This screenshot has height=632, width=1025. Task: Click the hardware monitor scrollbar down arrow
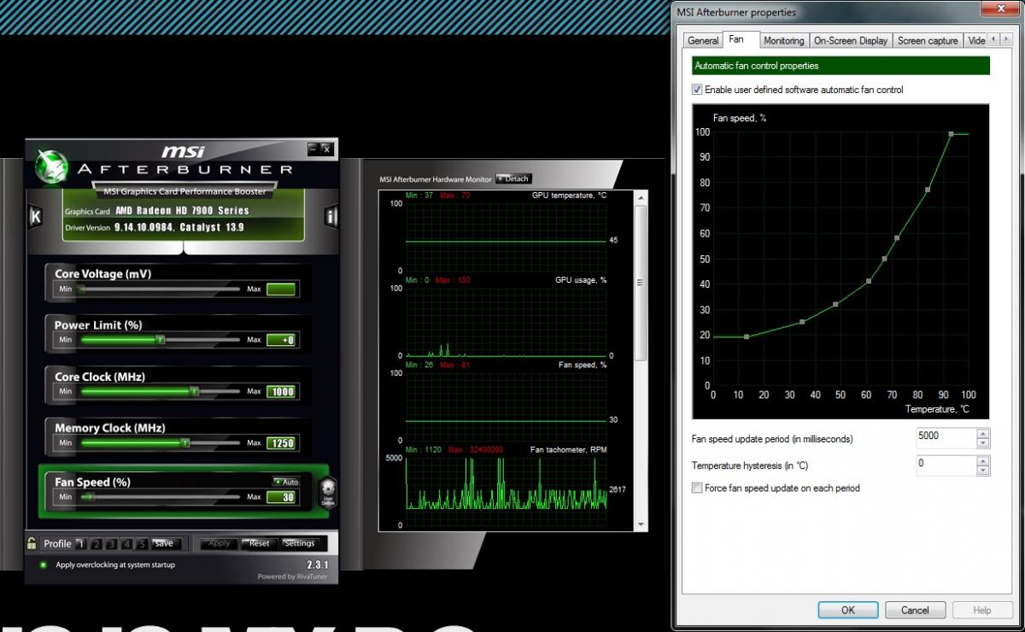[x=641, y=524]
